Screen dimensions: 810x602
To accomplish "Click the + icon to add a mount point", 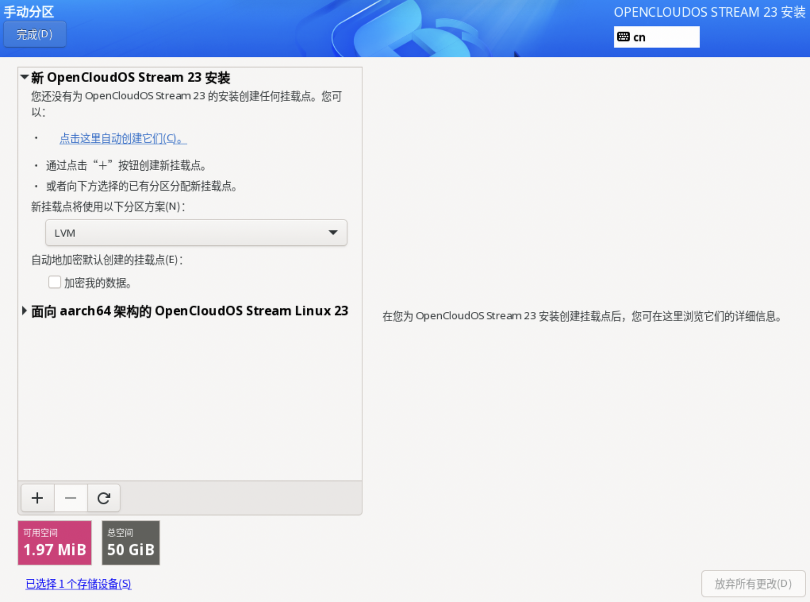I will coord(37,498).
